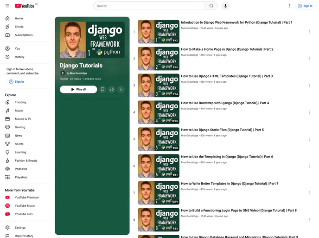
Task: Open action menu dots for Part 6 video
Action: pos(310,166)
